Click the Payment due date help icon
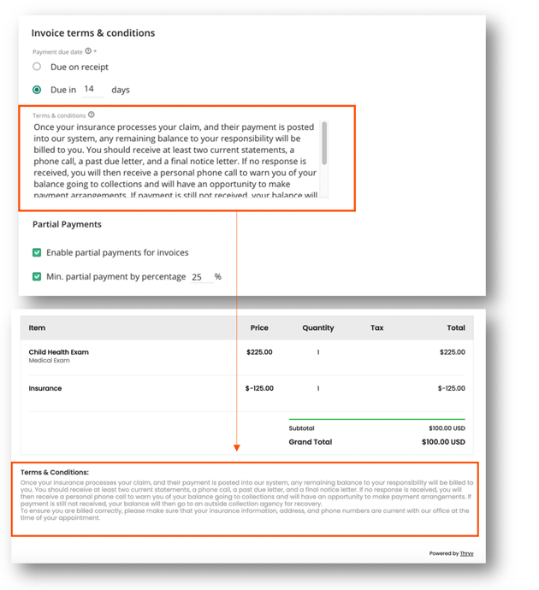Viewport: 539px width, 590px height. coord(88,51)
